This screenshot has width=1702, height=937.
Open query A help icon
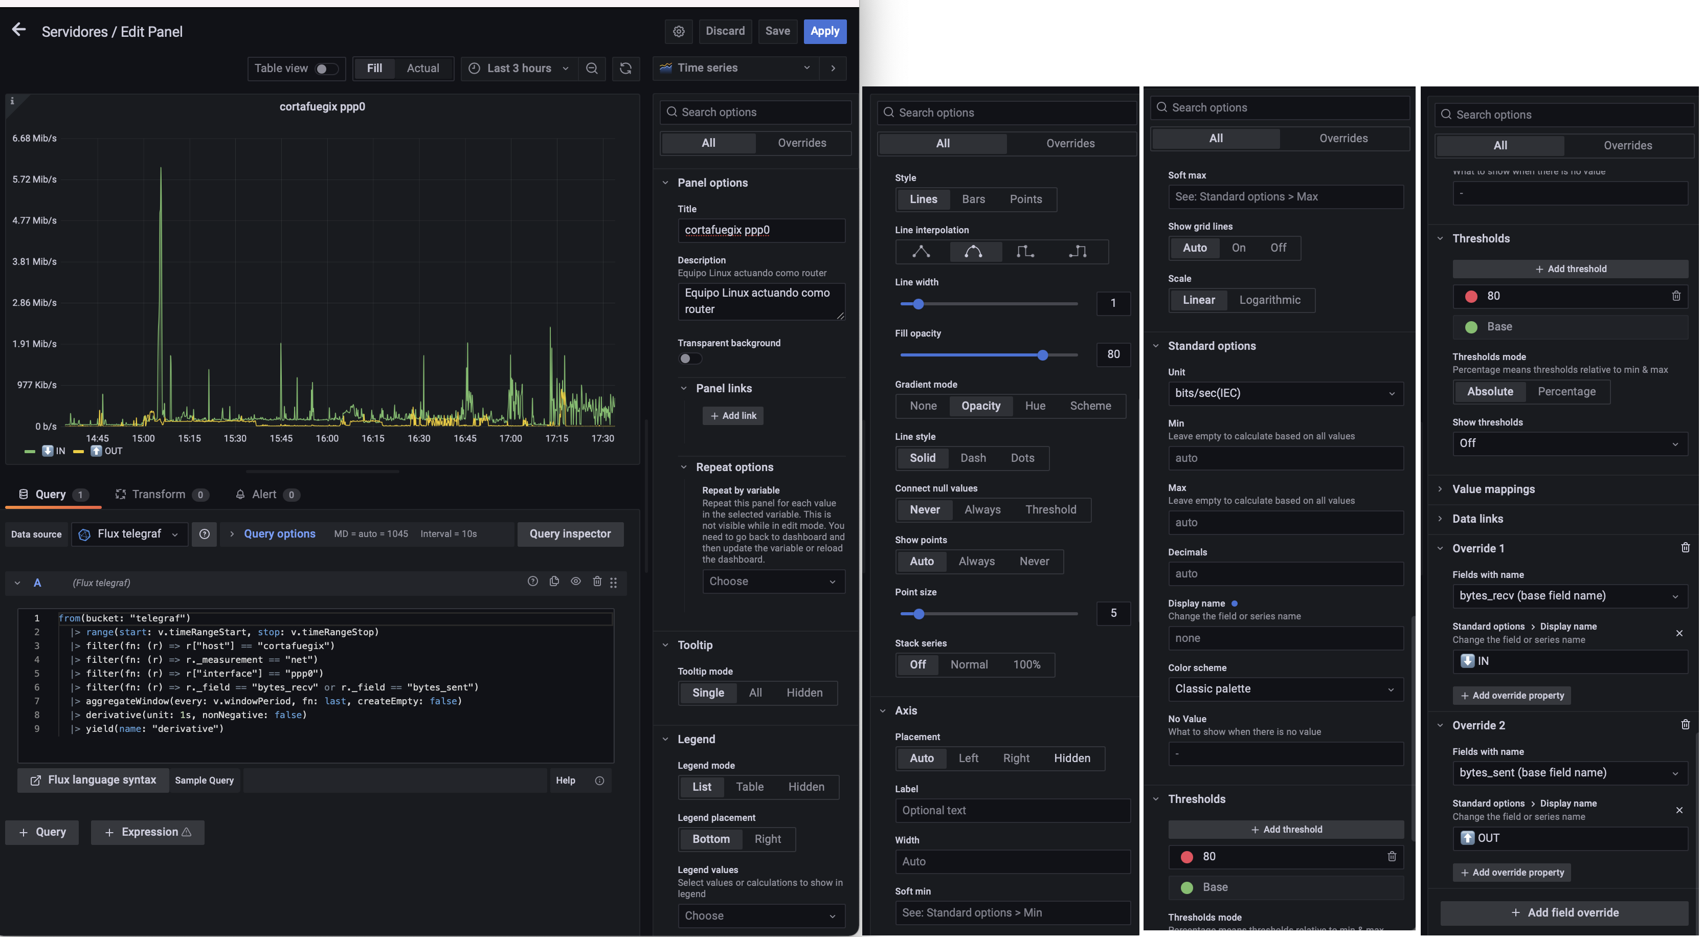click(532, 582)
